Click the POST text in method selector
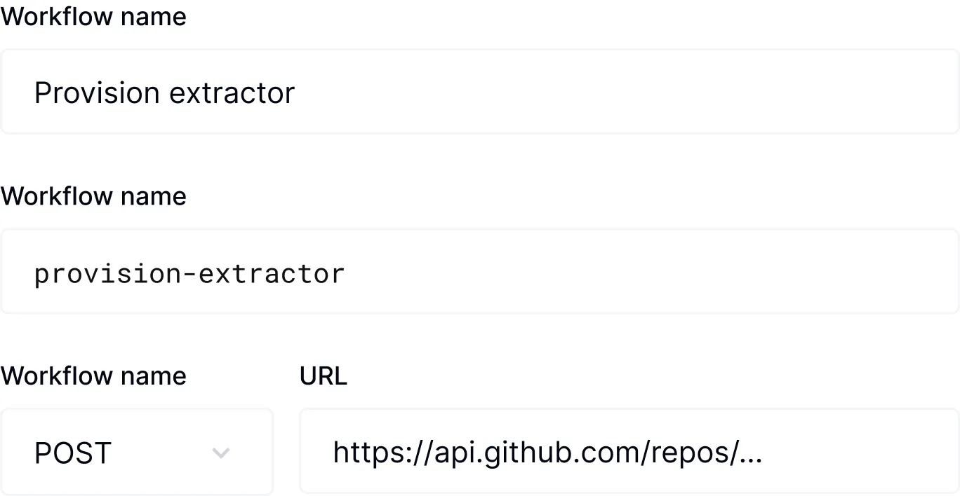Viewport: 960px width, 496px height. [x=72, y=453]
